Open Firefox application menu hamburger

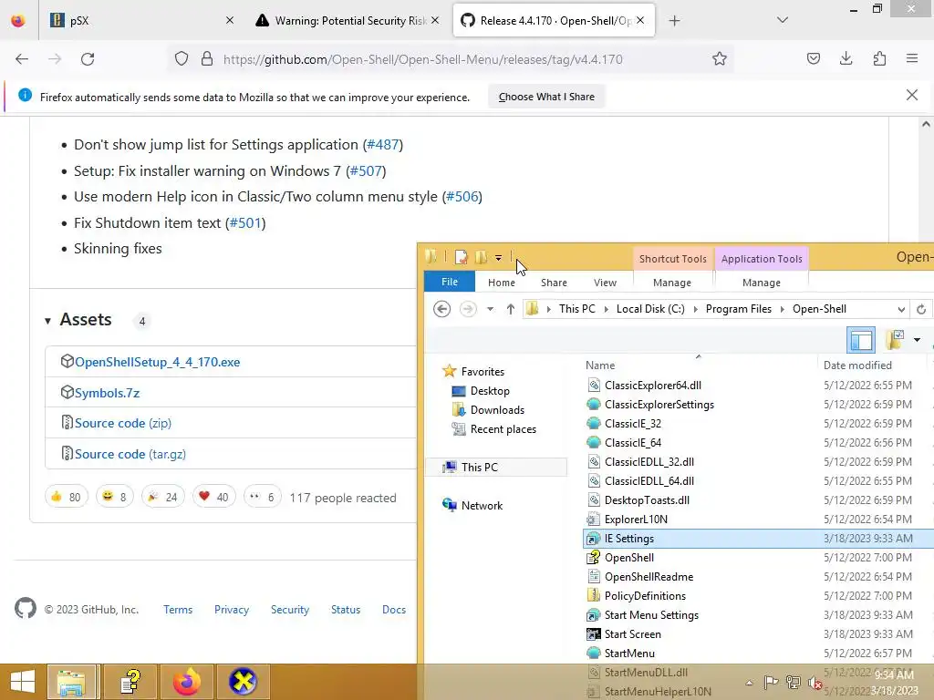912,59
